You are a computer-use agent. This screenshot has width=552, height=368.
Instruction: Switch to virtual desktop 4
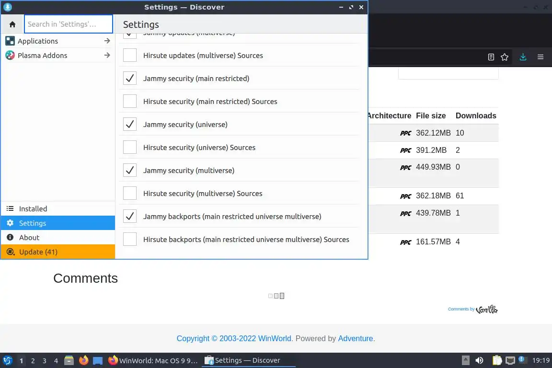(56, 361)
